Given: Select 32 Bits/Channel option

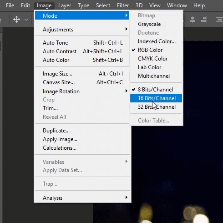Looking at the screenshot, I should point(156,107).
